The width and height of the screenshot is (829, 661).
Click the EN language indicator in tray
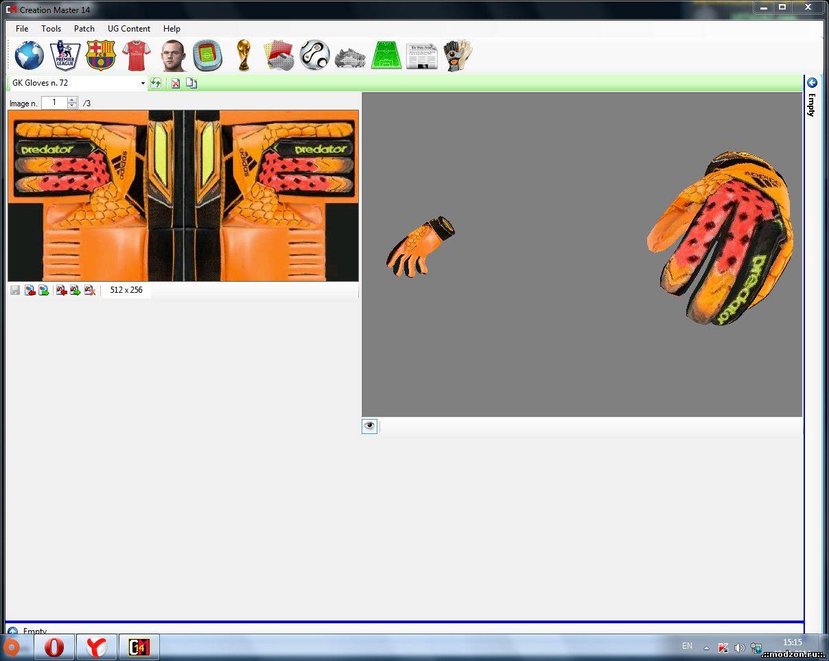687,646
